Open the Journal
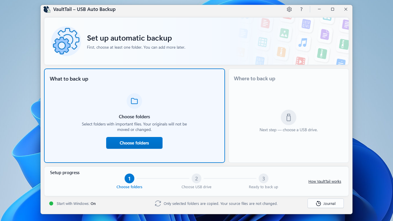 coord(326,203)
